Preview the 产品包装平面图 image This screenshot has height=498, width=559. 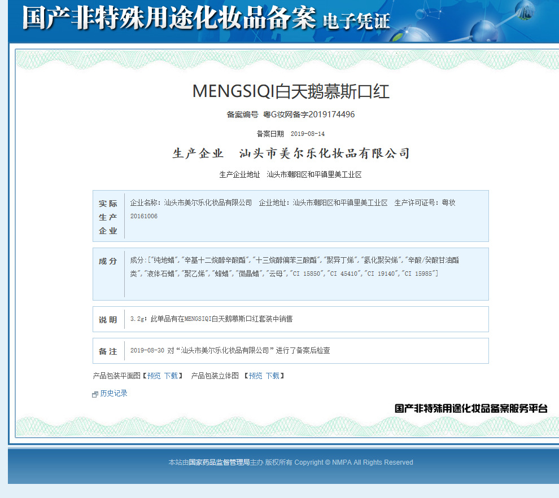[154, 376]
